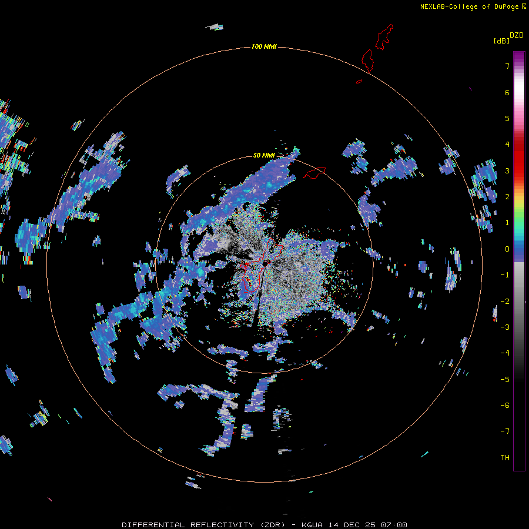Click the -4 value on the color scale

click(505, 353)
